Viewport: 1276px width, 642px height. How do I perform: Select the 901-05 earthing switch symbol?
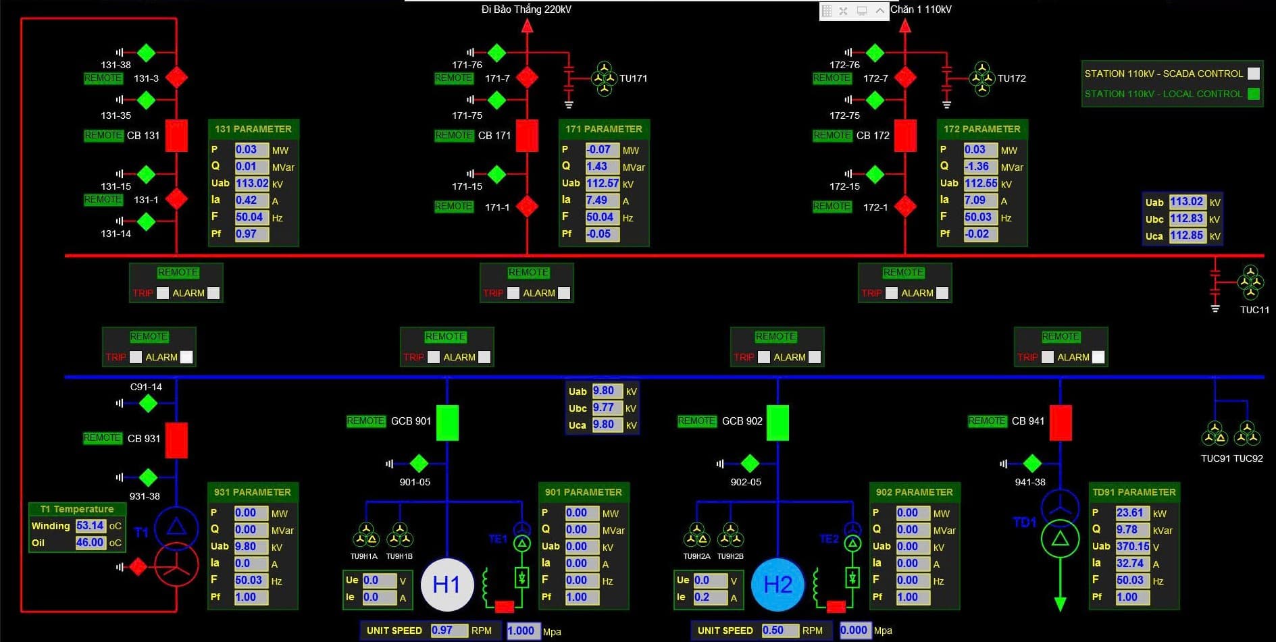419,464
